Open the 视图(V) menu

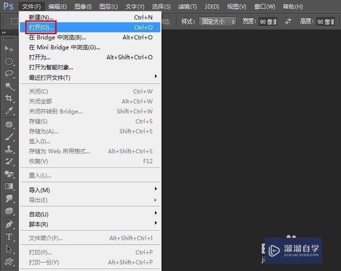(x=237, y=7)
